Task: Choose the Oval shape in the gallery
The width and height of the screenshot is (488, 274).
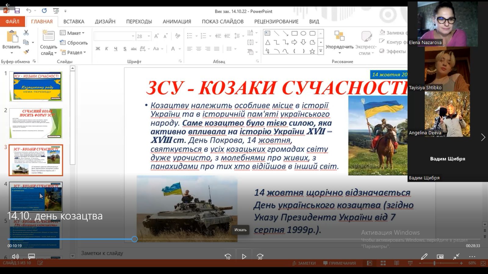Action: click(303, 33)
